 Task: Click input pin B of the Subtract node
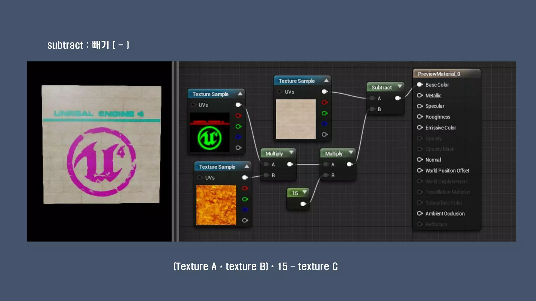click(x=372, y=109)
